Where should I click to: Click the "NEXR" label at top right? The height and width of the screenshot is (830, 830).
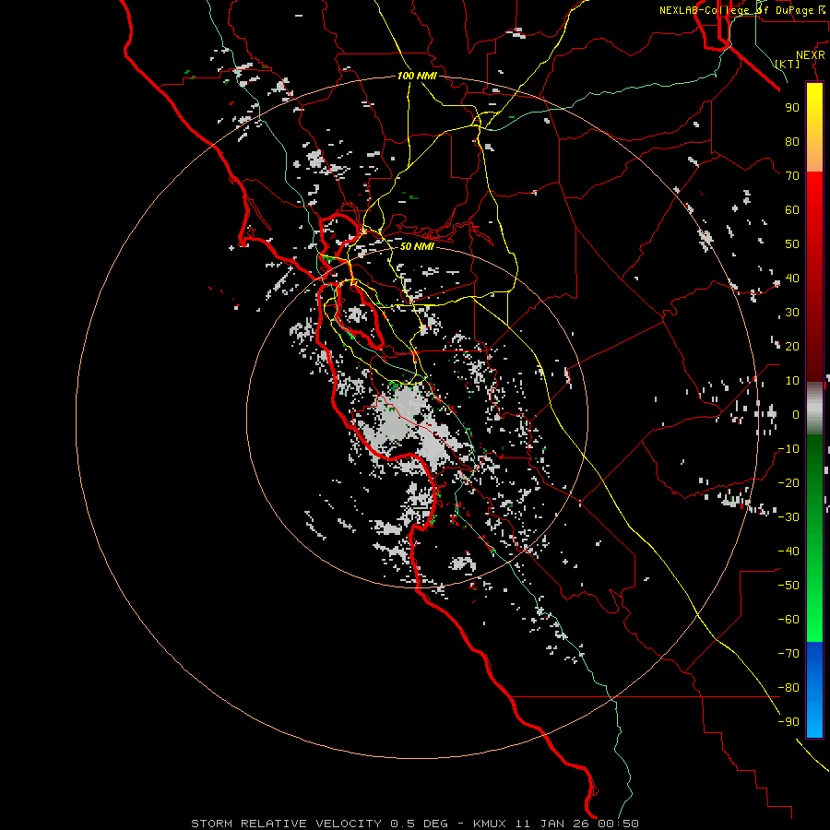point(811,55)
